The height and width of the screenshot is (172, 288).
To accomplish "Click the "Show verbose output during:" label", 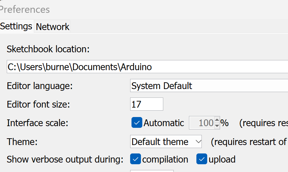I will click(x=65, y=160).
